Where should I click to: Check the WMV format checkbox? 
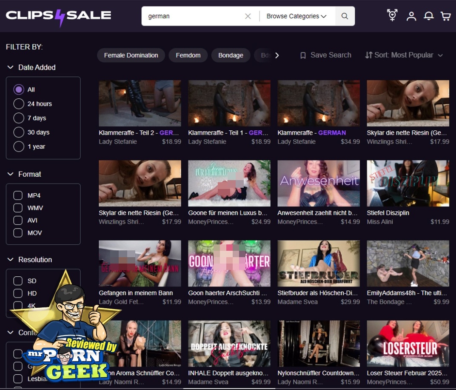coord(18,208)
